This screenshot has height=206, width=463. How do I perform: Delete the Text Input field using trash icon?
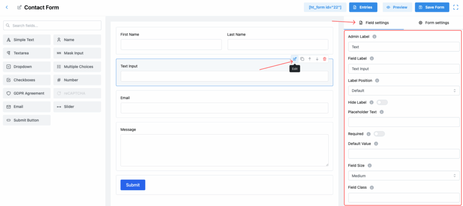(325, 59)
